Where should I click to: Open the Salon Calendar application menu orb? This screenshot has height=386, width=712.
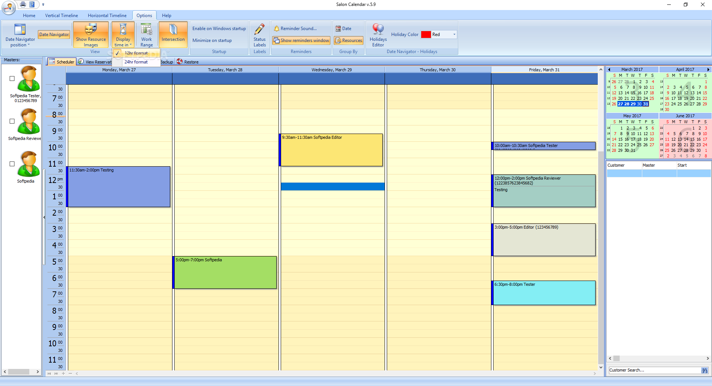click(9, 7)
